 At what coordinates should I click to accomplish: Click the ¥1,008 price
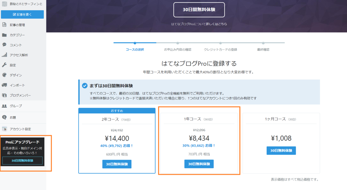(x=281, y=138)
